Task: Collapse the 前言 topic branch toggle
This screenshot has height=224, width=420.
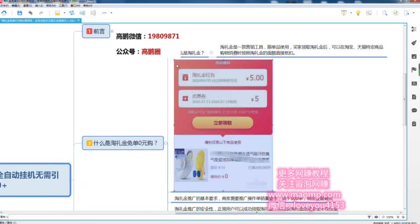Action: click(112, 31)
